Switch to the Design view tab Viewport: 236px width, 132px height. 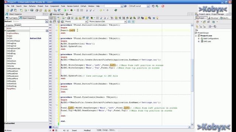point(105,130)
